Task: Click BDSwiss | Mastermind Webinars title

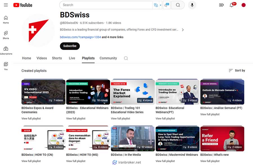Action: tap(177, 155)
